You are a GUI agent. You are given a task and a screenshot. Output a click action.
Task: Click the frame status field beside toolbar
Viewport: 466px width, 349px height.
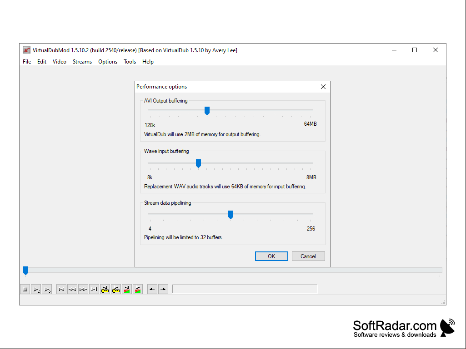245,289
